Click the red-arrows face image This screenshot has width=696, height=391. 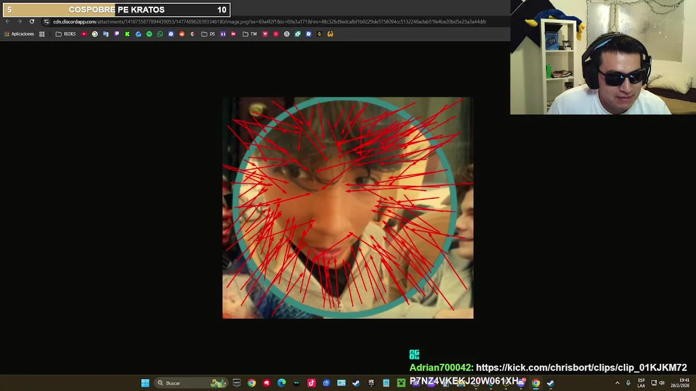click(348, 208)
